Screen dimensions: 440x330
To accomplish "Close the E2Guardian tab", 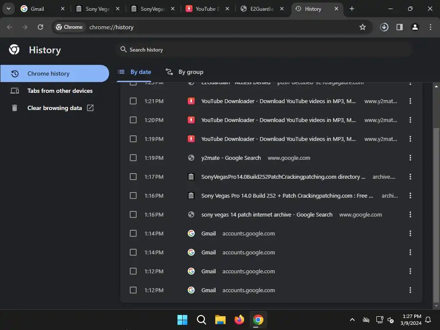I will click(x=282, y=9).
